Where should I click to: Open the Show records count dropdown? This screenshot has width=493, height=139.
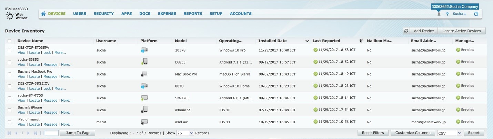click(x=185, y=133)
